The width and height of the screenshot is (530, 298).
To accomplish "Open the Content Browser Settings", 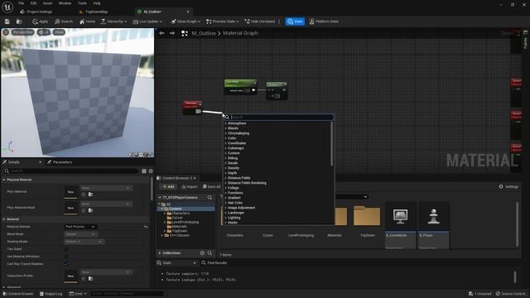I will [x=508, y=186].
